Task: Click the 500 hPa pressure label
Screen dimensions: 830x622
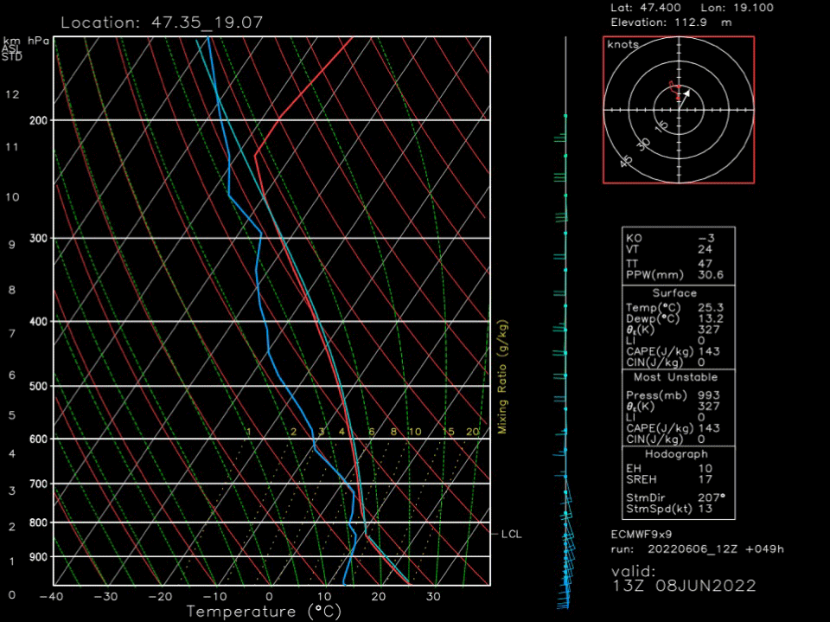Action: coord(39,386)
